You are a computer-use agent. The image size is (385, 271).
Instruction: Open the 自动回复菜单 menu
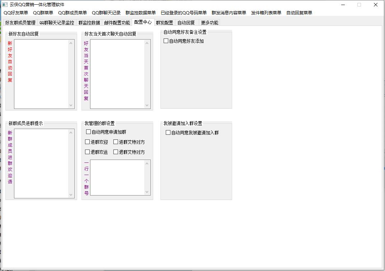(x=299, y=13)
